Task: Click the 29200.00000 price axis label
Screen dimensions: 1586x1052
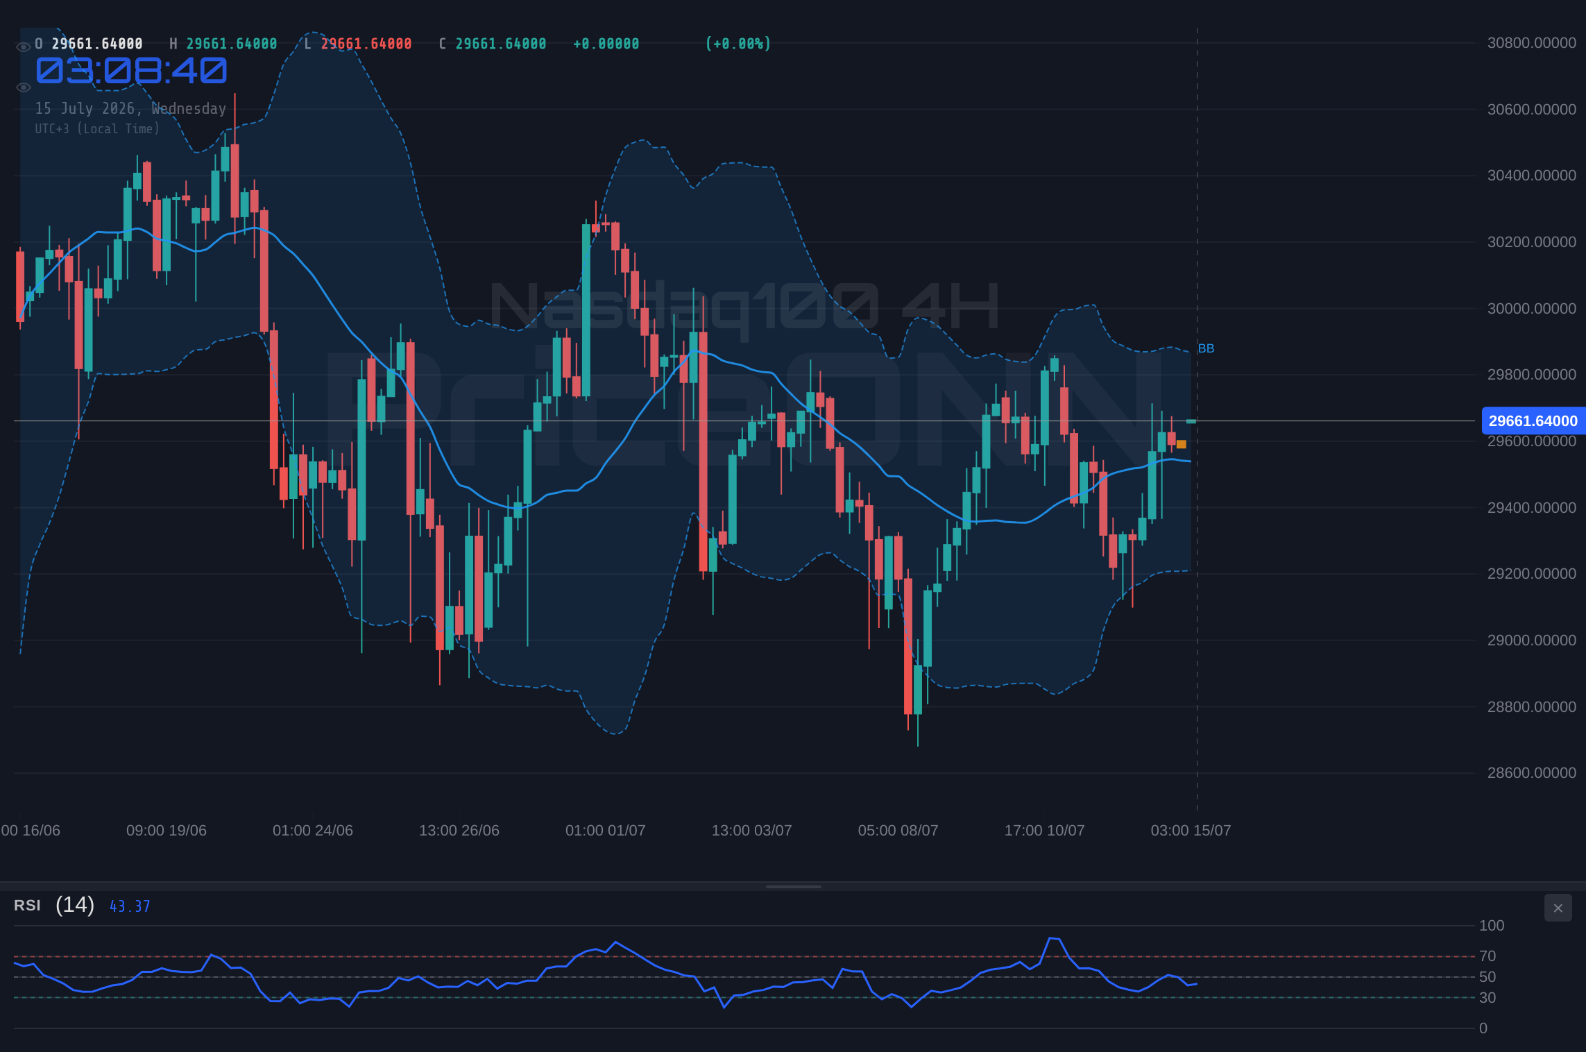Action: click(1532, 574)
